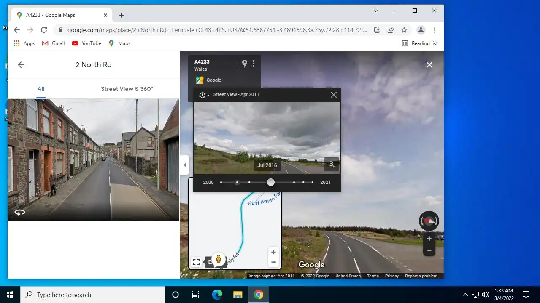
Task: Open a new Chrome tab
Action: [121, 15]
